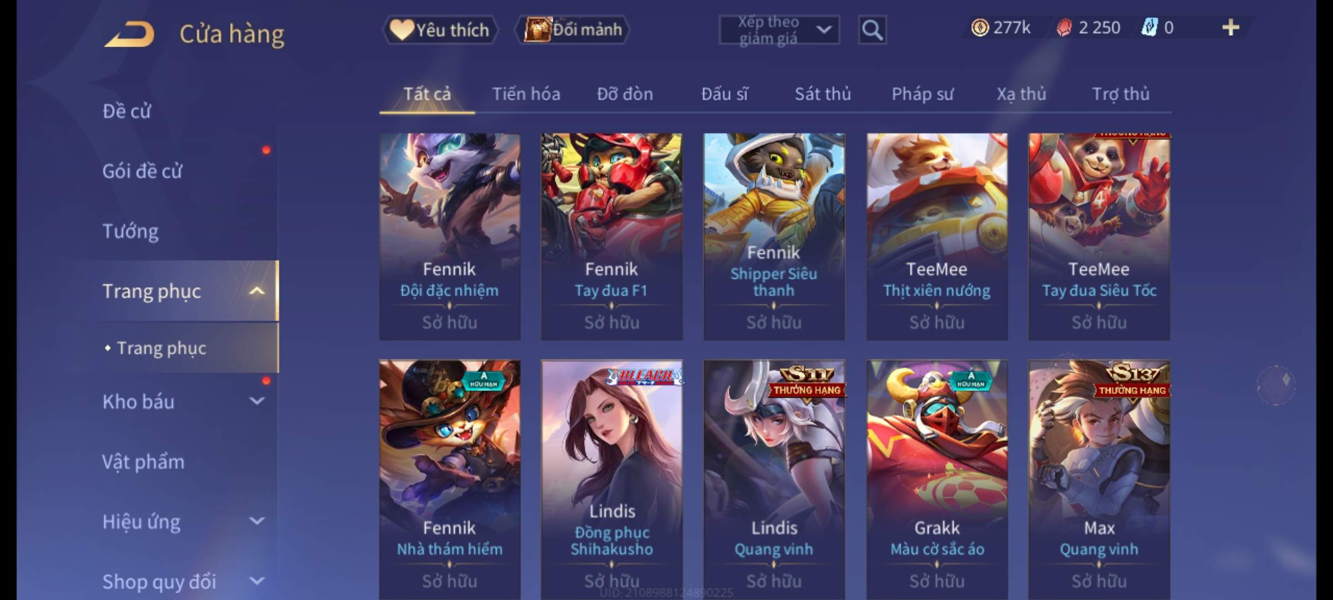Select Grakk Màu cờ sắc áo skin
Viewport: 1333px width, 600px height.
(937, 479)
